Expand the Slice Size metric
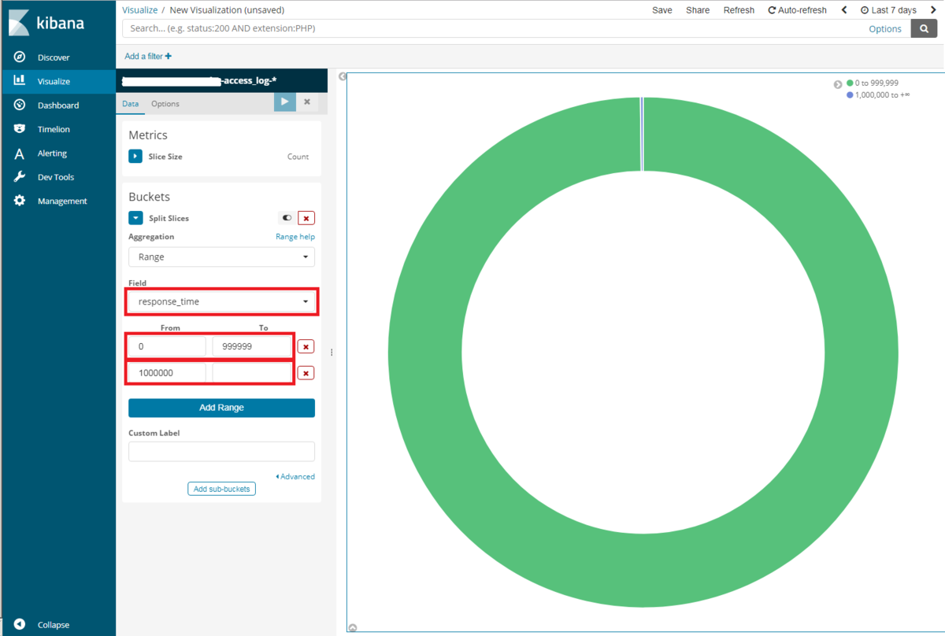The width and height of the screenshot is (945, 636). click(x=135, y=157)
